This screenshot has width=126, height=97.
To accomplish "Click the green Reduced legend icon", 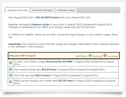I will pyautogui.click(x=90, y=55).
